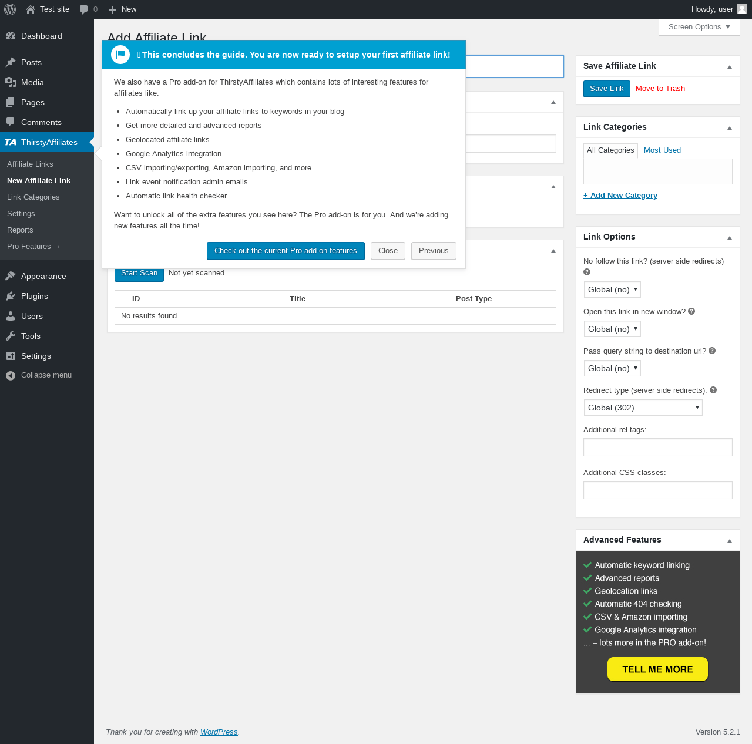This screenshot has width=752, height=744.
Task: Click the Pages icon in sidebar
Action: pos(11,102)
